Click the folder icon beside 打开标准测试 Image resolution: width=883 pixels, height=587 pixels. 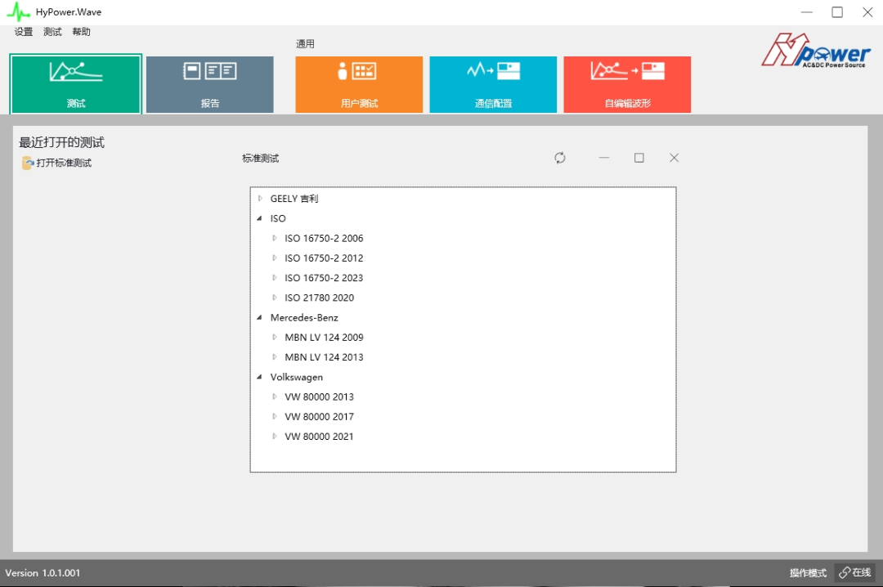point(28,163)
